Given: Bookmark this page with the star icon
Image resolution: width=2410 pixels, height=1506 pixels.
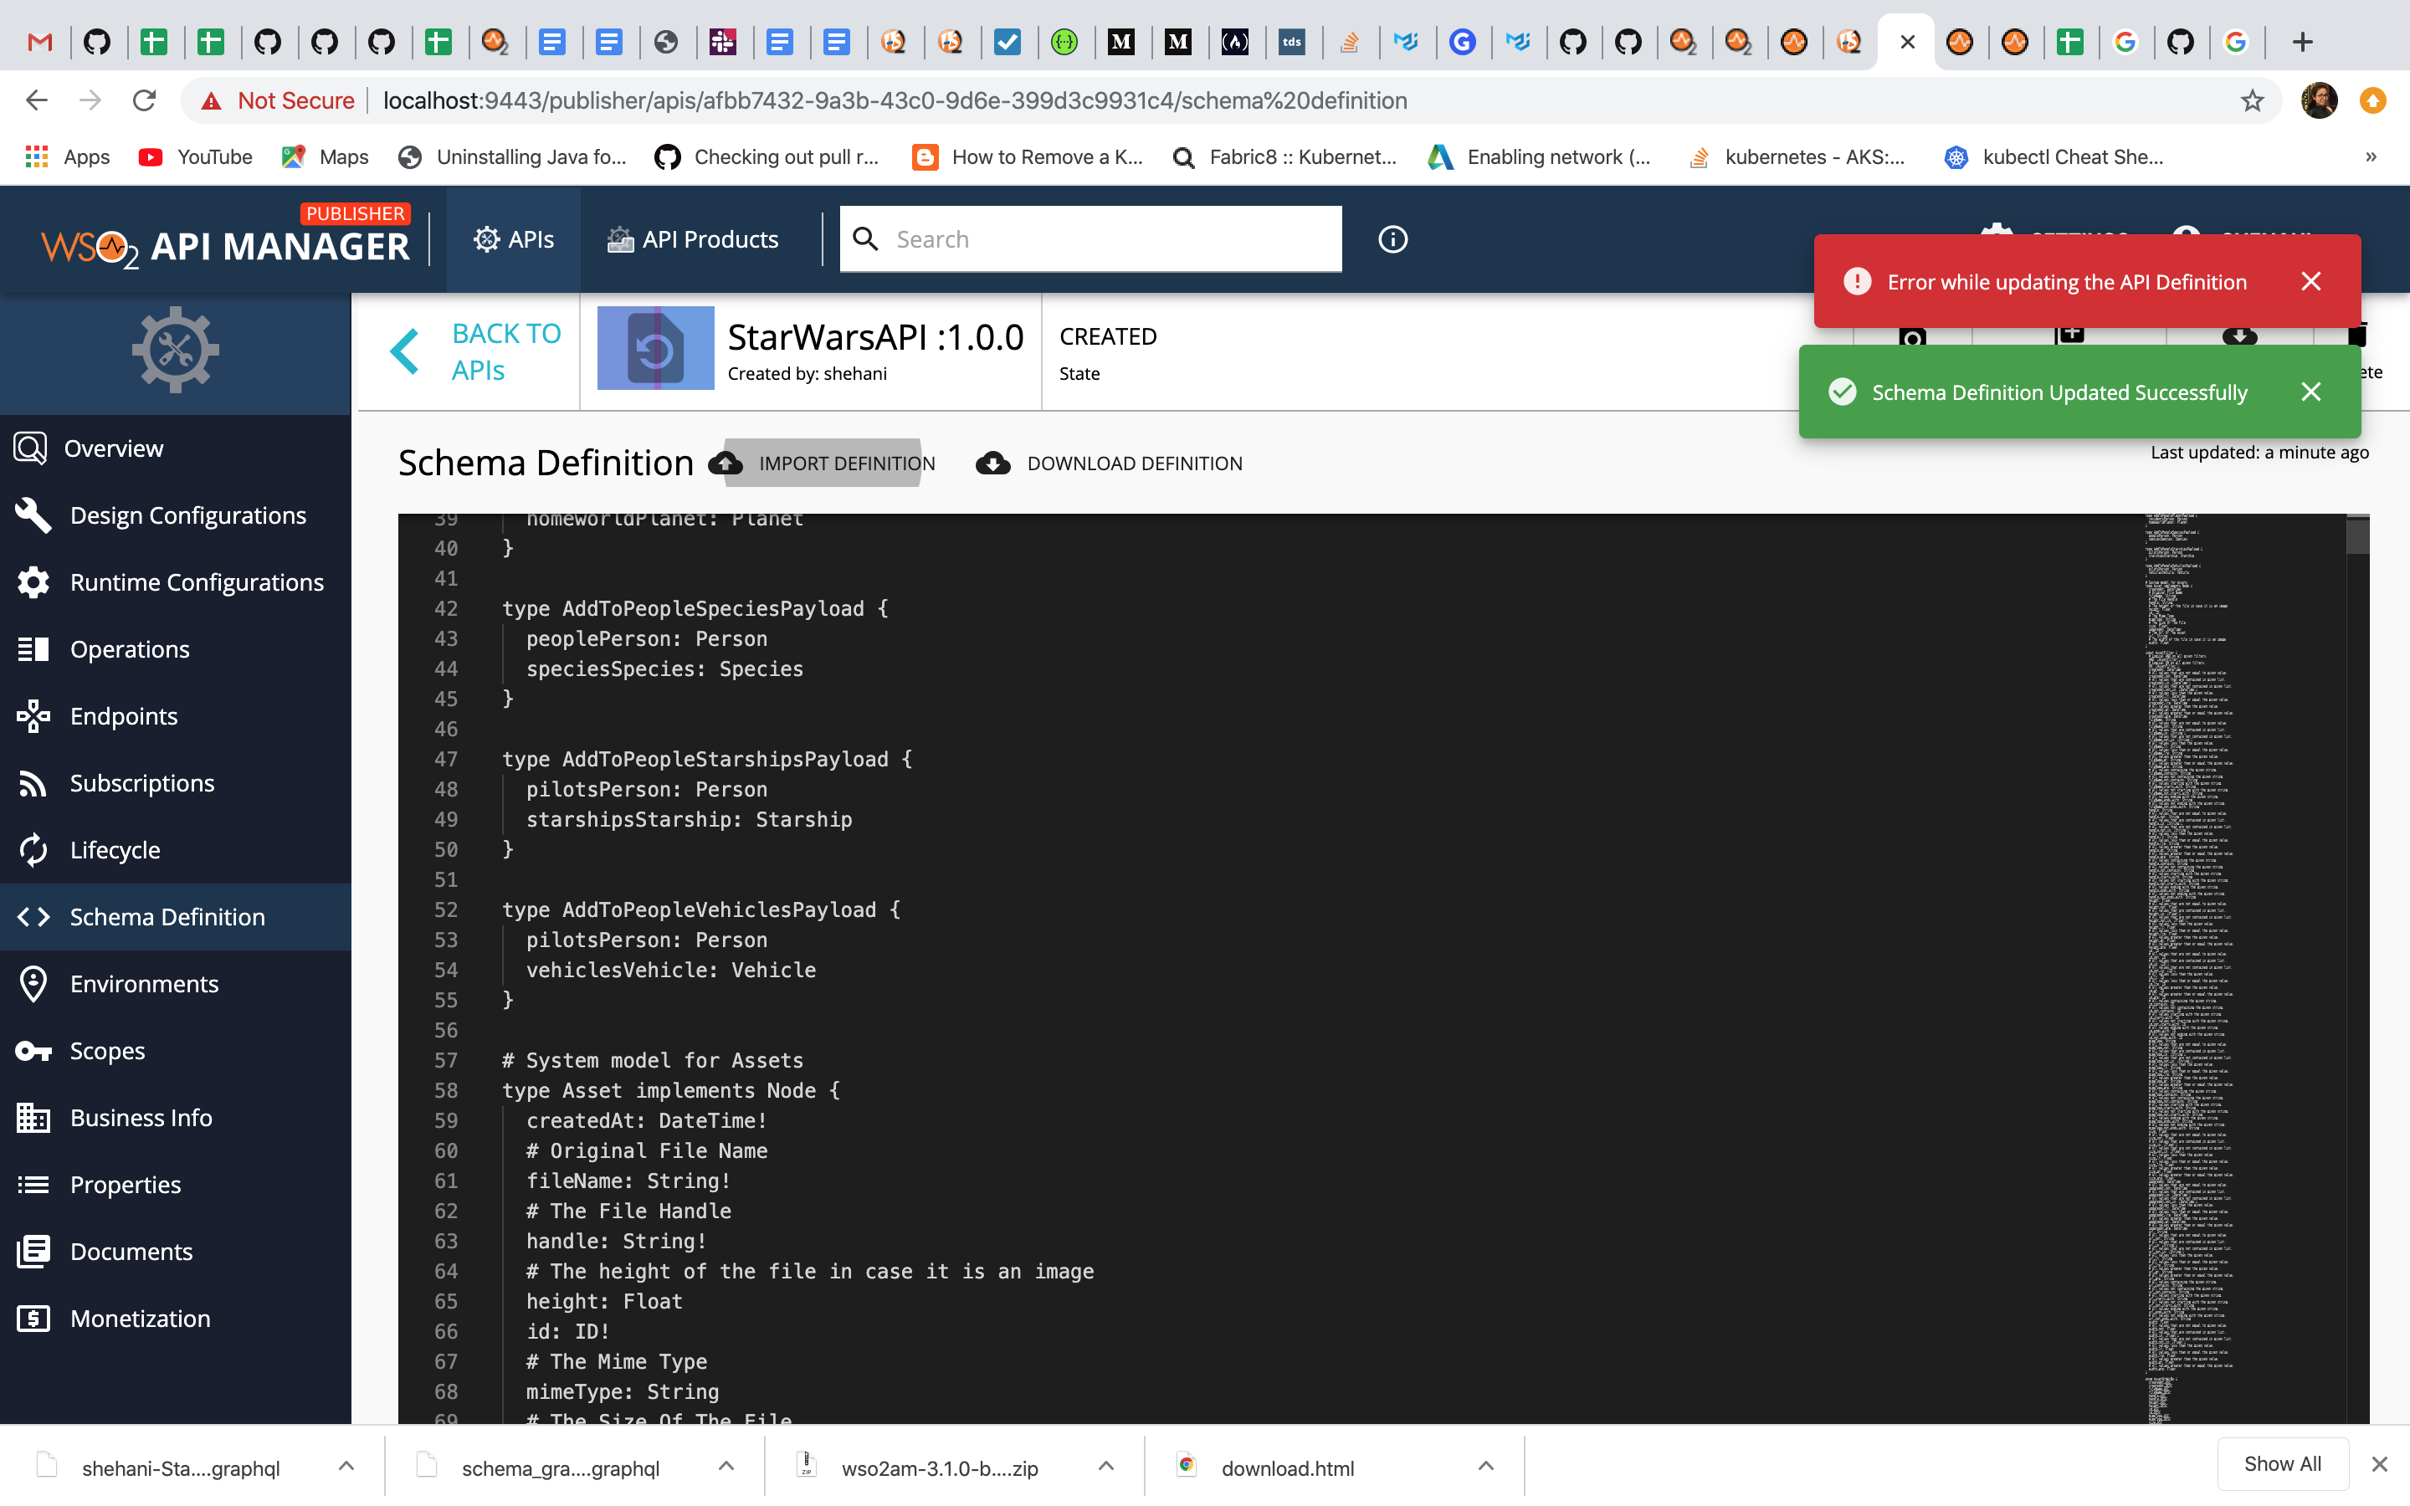Looking at the screenshot, I should click(2252, 100).
